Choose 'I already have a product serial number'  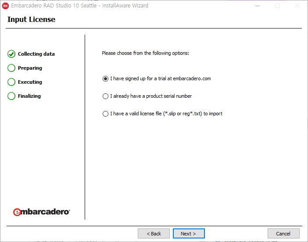point(105,96)
